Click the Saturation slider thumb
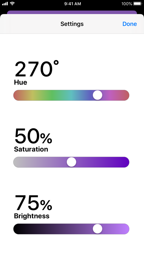This screenshot has width=144, height=257. coord(72,162)
